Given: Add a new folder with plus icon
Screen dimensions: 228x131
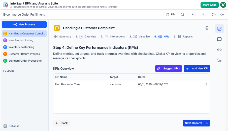Looking at the screenshot, I should coord(43,71).
